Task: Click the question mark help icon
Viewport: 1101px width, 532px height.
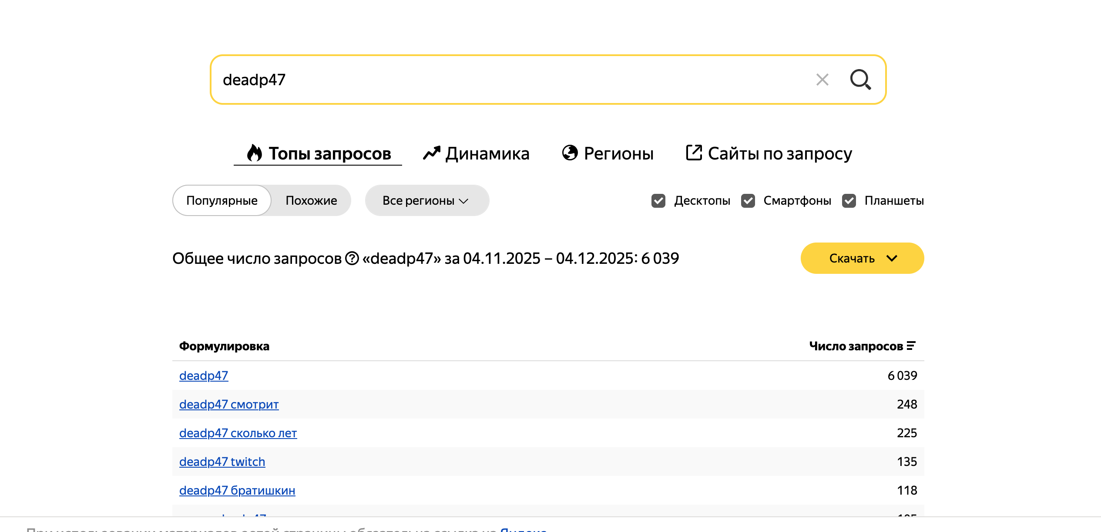Action: click(x=352, y=259)
